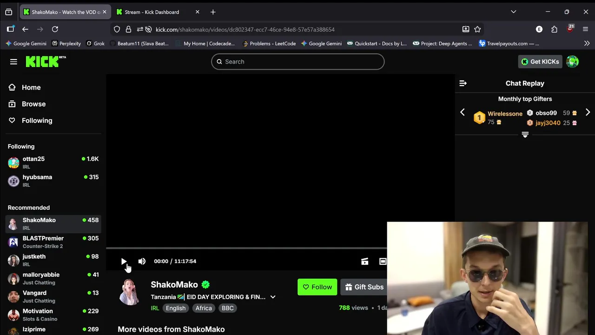Open ShakoMako channel avatar
The image size is (595, 335).
(130, 292)
